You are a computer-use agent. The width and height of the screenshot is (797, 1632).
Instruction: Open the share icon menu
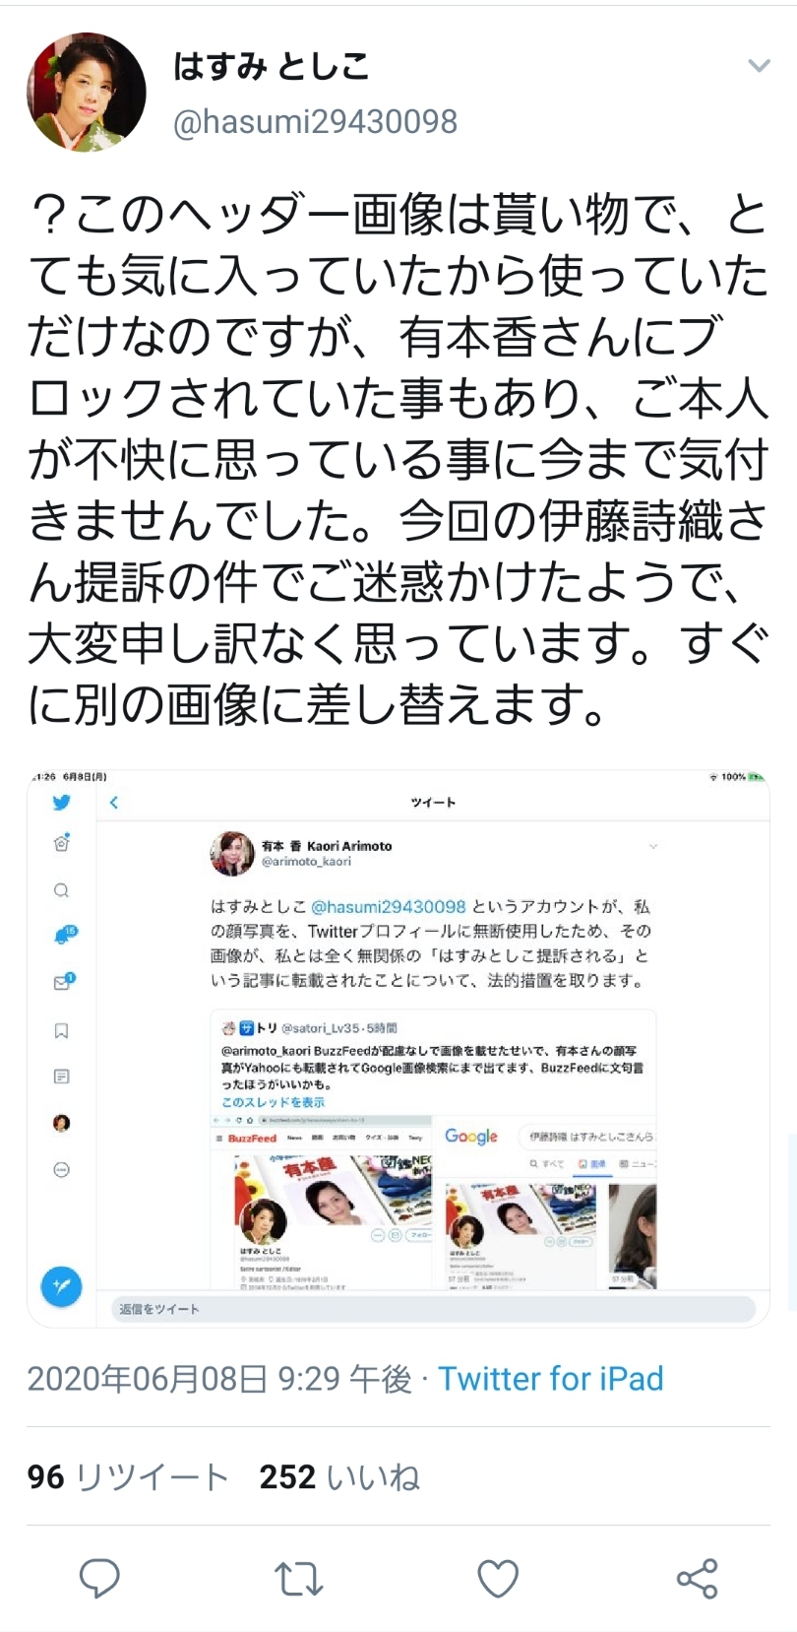[698, 1579]
